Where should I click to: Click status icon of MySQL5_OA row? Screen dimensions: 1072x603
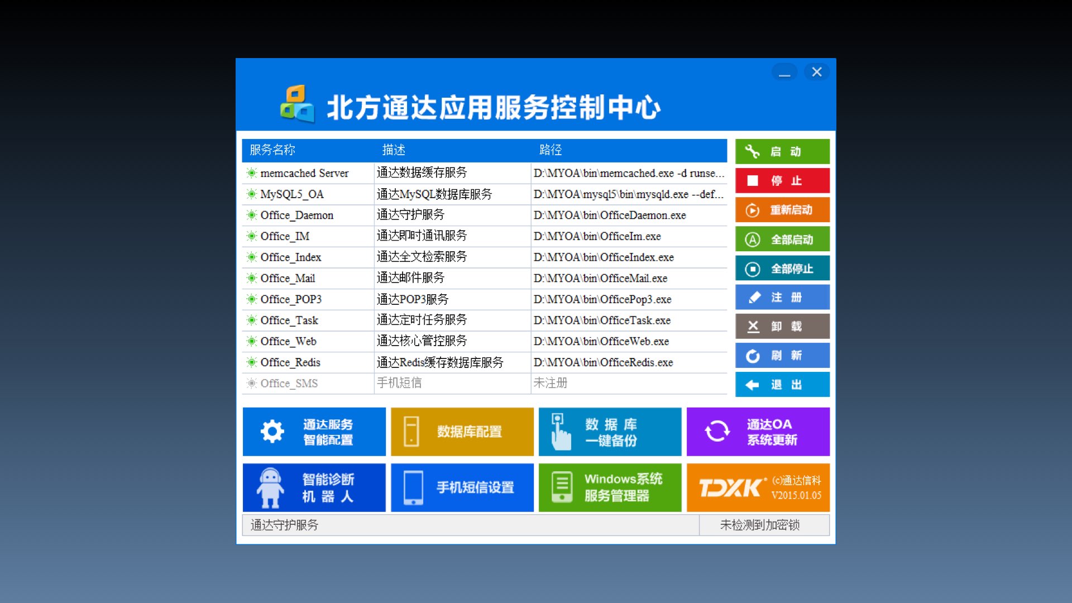252,194
